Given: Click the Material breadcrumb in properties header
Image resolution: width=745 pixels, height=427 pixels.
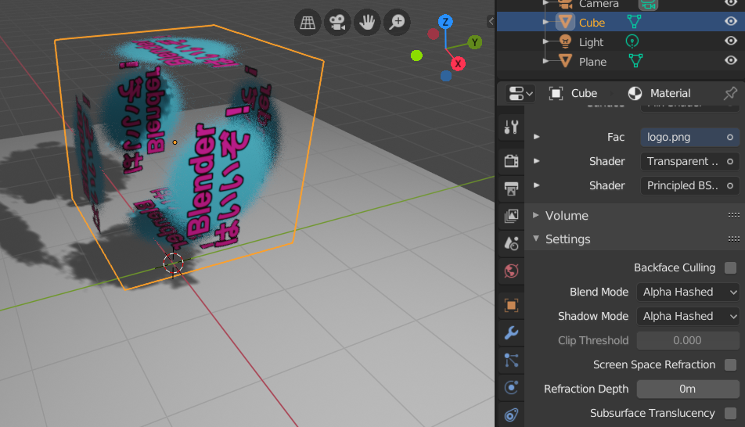Looking at the screenshot, I should coord(660,93).
